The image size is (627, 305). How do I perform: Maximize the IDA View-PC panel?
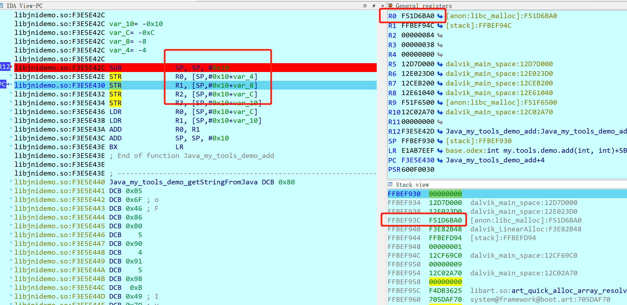(x=365, y=6)
